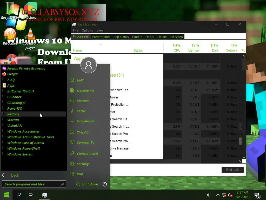Show hidden tray icons chevron

218,195
